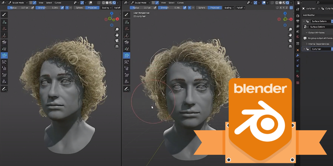Open Sculpt Mode dropdown in left viewport

tap(18, 3)
